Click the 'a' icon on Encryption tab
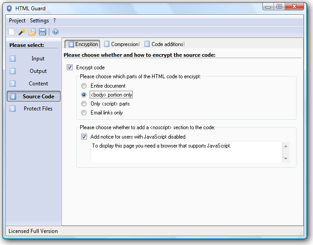 [71, 44]
